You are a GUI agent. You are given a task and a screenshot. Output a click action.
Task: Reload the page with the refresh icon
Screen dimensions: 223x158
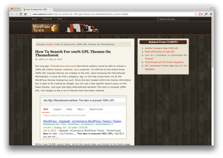(21, 14)
